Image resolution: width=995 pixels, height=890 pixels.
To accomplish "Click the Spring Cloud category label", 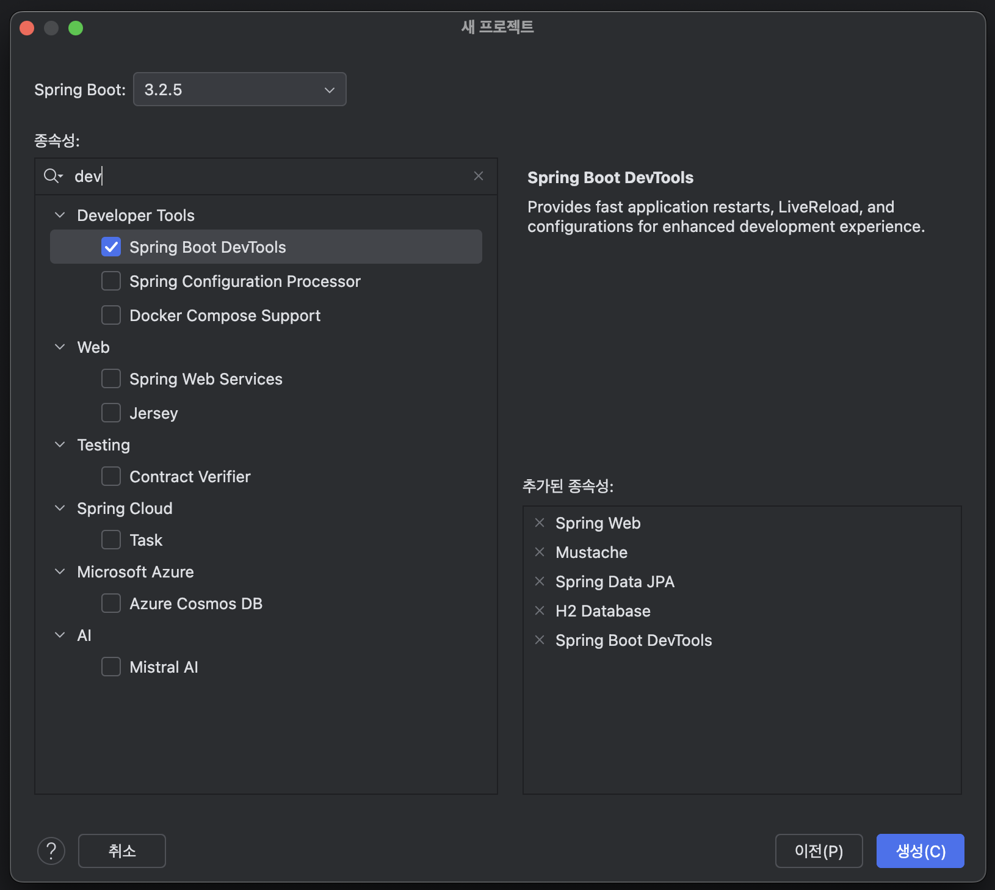I will tap(125, 508).
